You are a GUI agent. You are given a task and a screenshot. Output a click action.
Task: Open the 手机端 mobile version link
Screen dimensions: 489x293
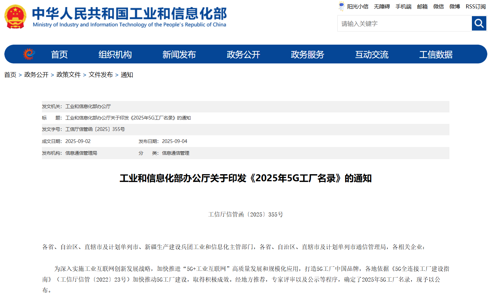[403, 6]
